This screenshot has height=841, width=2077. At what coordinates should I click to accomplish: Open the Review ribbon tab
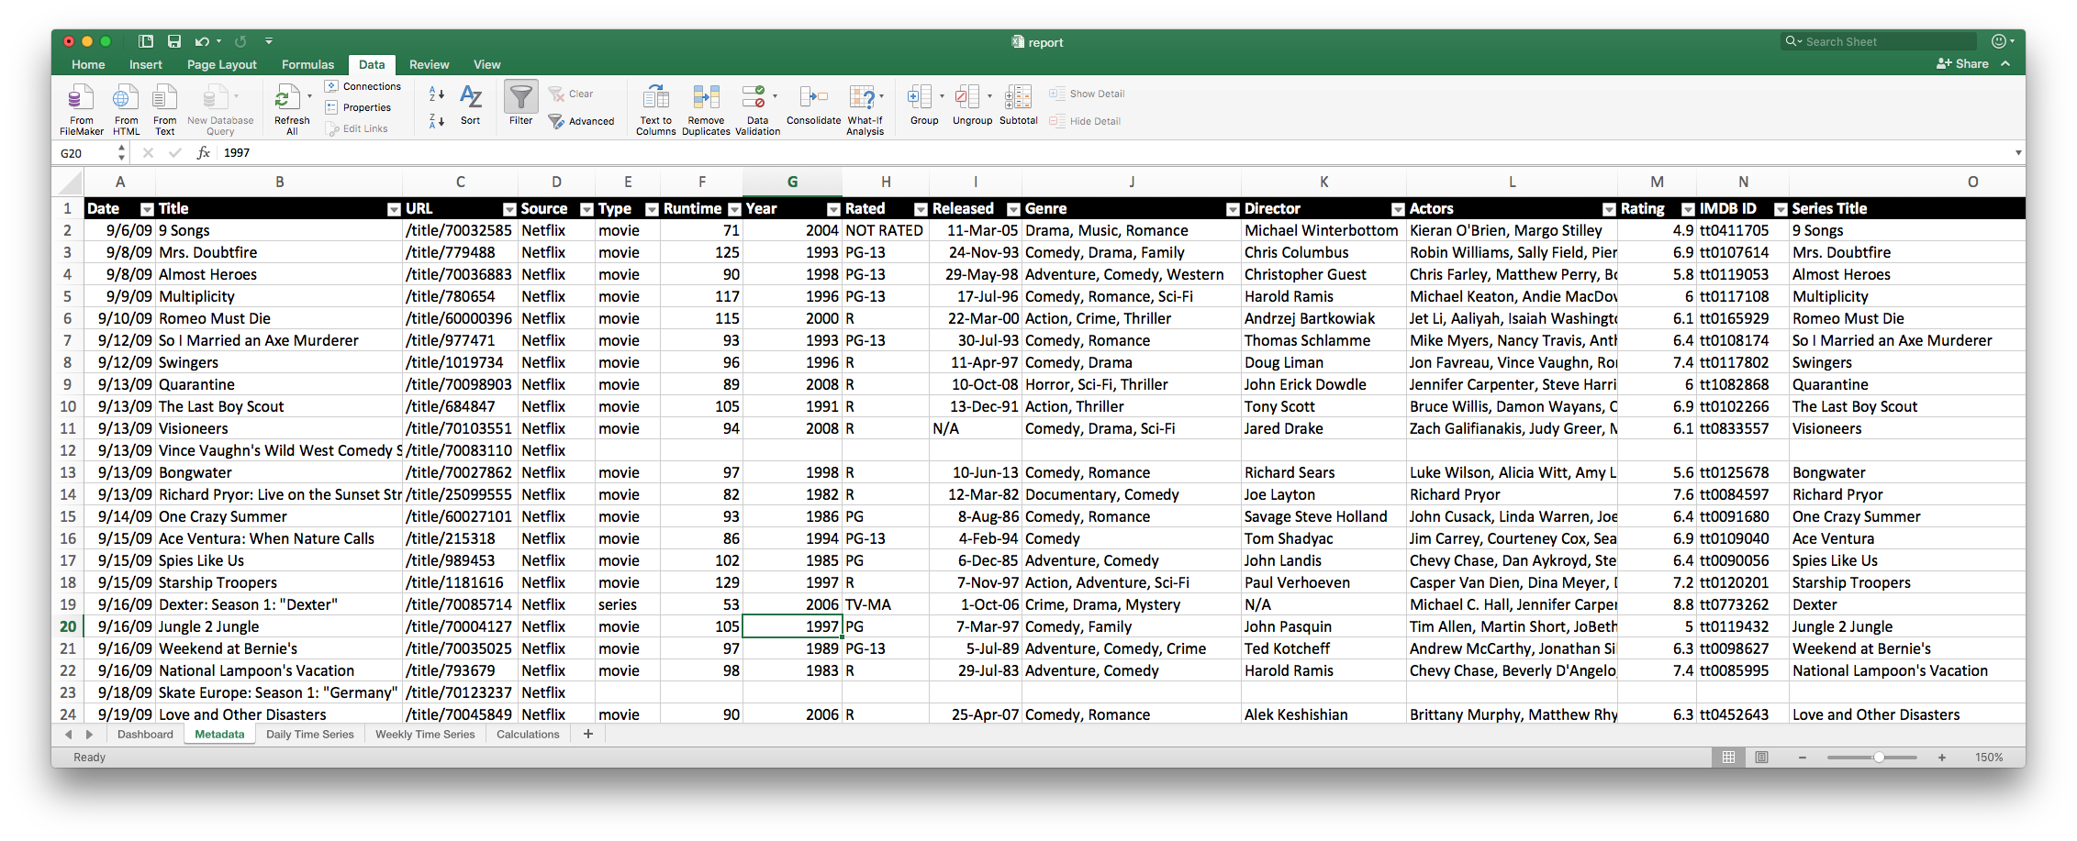point(429,64)
